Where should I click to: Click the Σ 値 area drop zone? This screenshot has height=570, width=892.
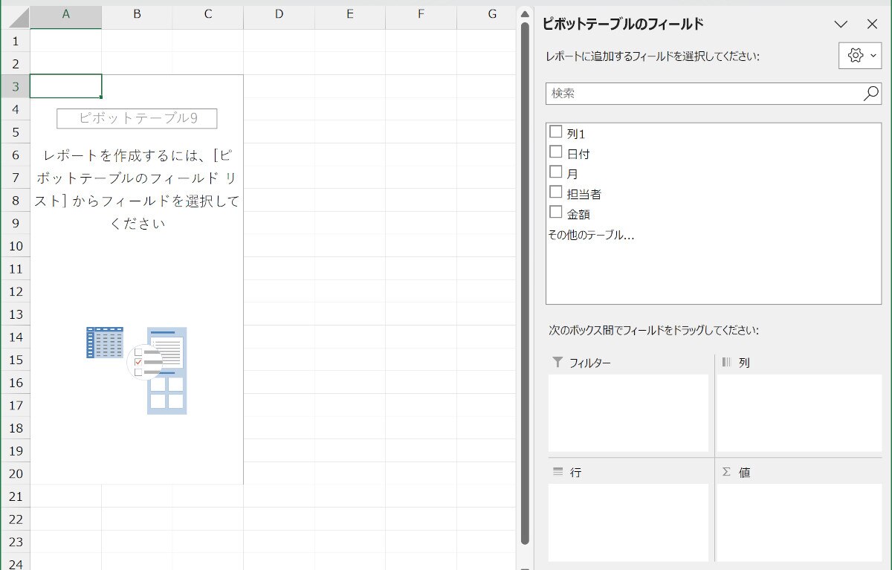pyautogui.click(x=798, y=522)
